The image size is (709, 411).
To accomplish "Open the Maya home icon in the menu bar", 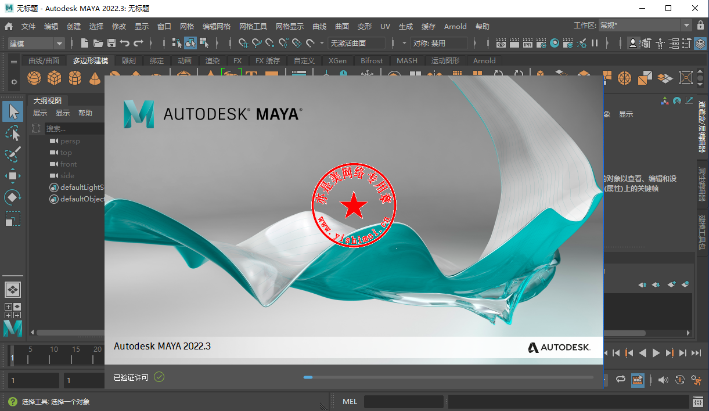I will coord(9,26).
